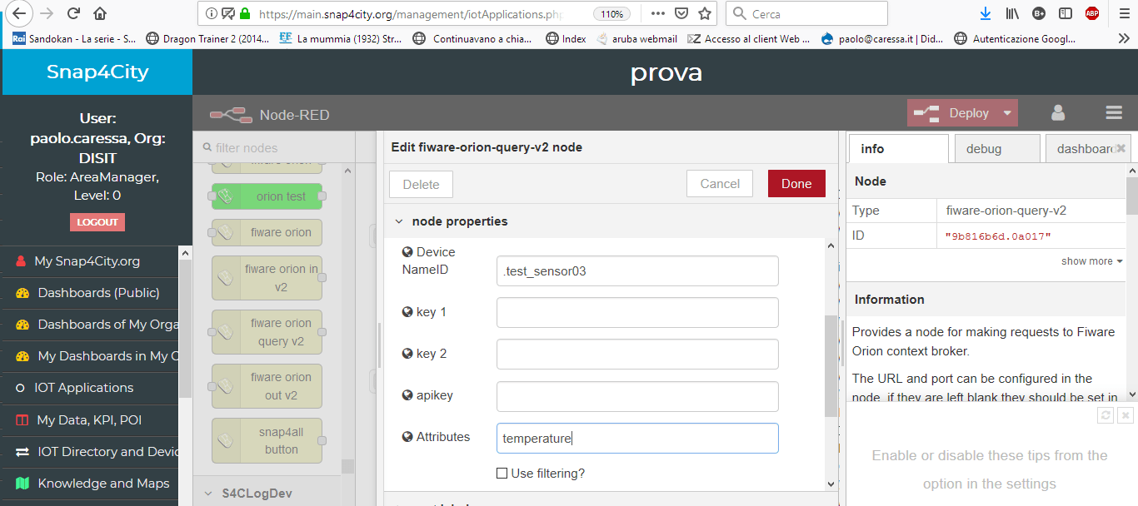The height and width of the screenshot is (506, 1138).
Task: Open the page actions three-dots menu
Action: [x=658, y=13]
